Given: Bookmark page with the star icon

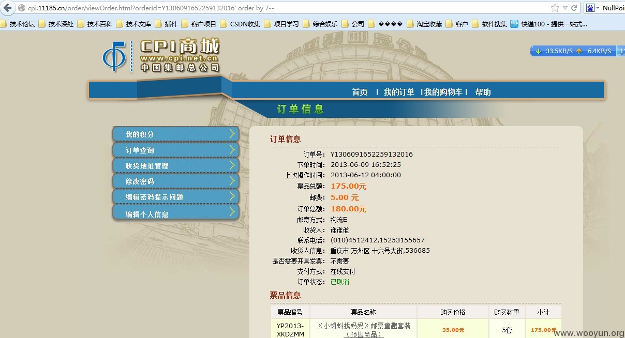Looking at the screenshot, I should point(555,8).
